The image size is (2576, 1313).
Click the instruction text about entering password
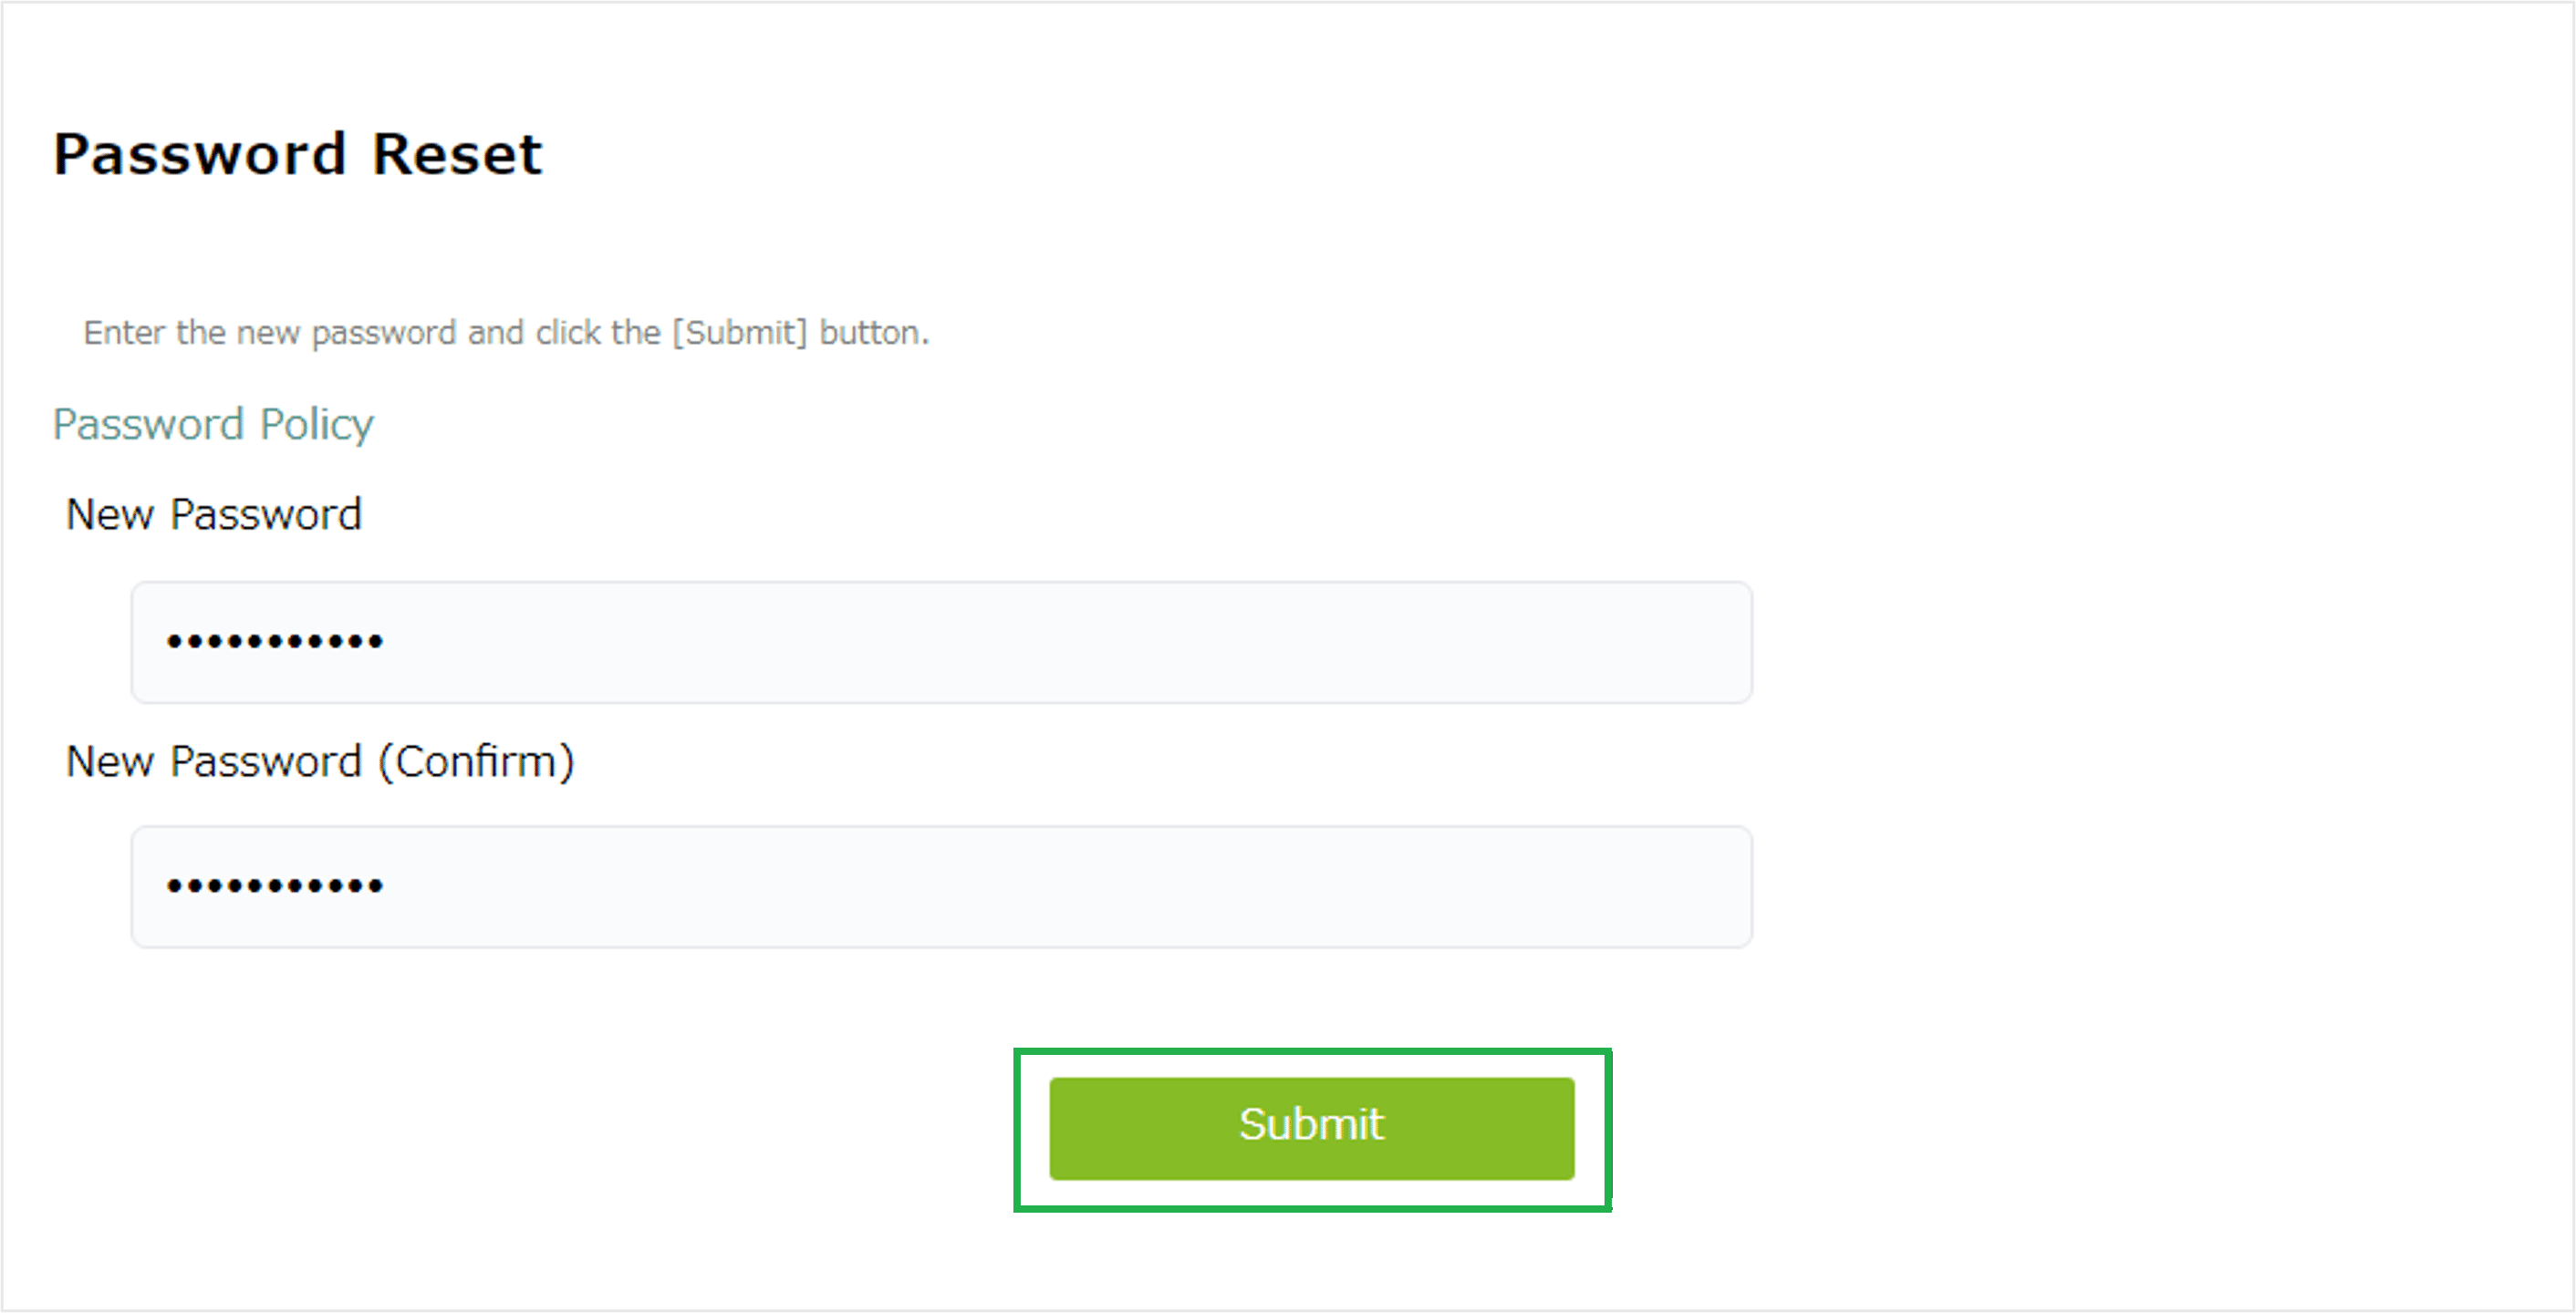click(506, 333)
